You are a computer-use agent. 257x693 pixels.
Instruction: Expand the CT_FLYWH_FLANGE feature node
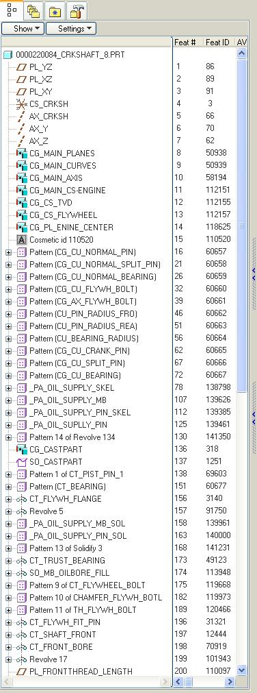tap(8, 499)
